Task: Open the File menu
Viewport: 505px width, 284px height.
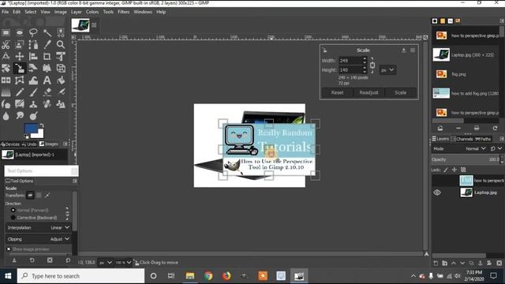Action: pos(6,12)
